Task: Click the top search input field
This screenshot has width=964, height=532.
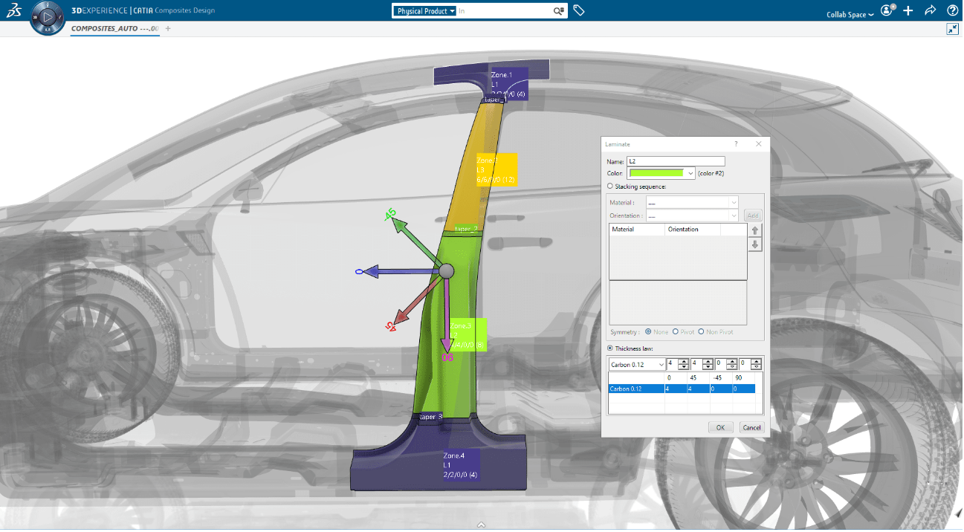Action: click(504, 11)
